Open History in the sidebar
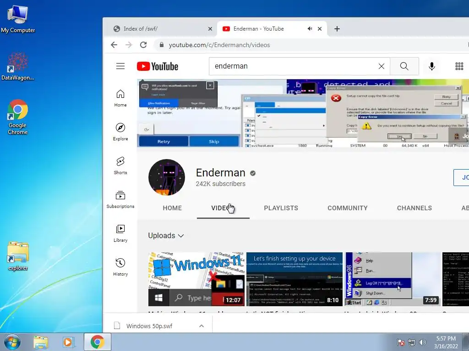Image resolution: width=469 pixels, height=351 pixels. tap(120, 267)
